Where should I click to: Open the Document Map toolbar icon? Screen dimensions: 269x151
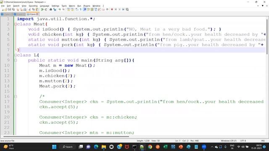click(x=92, y=9)
